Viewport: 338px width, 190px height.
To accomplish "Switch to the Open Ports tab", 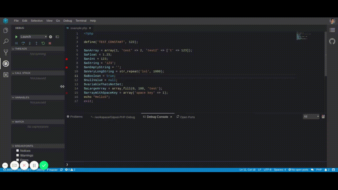I will coord(186,117).
